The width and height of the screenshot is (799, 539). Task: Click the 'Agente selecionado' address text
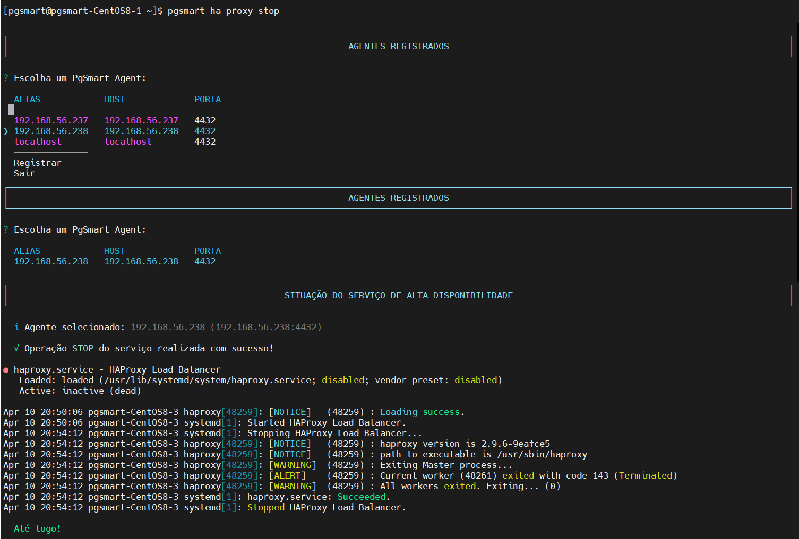tap(226, 327)
